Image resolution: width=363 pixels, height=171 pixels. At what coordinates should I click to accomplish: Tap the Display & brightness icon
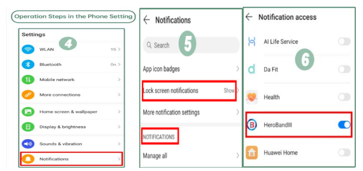pos(28,127)
